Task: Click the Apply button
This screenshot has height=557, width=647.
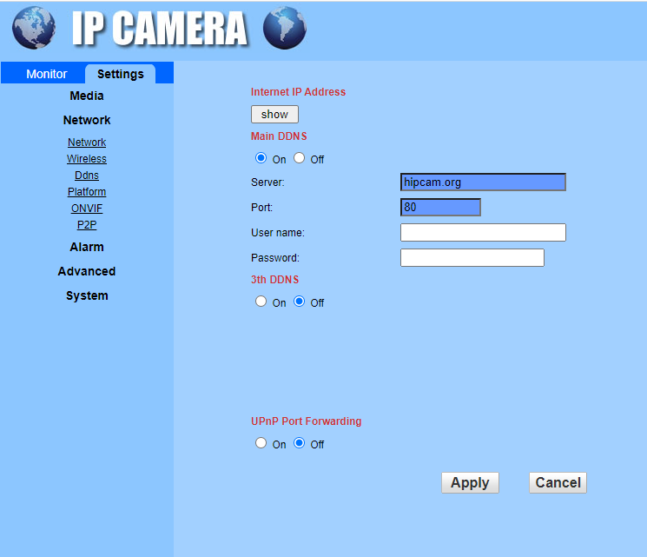Action: click(470, 482)
